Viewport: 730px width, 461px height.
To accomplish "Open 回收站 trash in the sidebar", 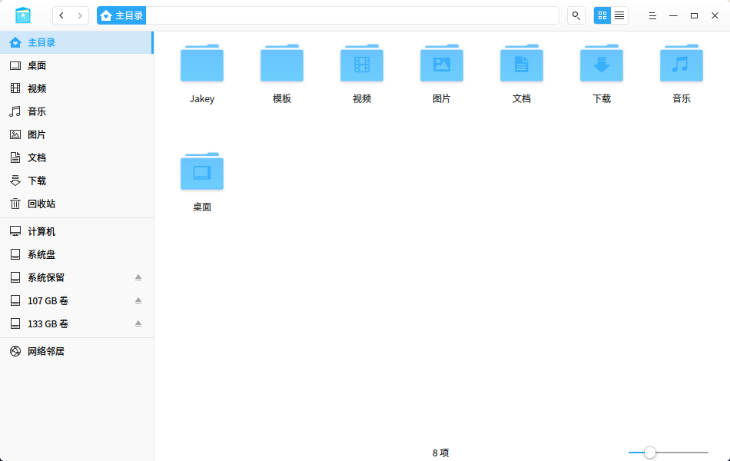I will [76, 204].
